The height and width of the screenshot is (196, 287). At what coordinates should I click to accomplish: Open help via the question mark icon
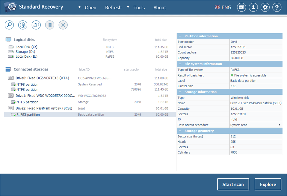(277, 7)
